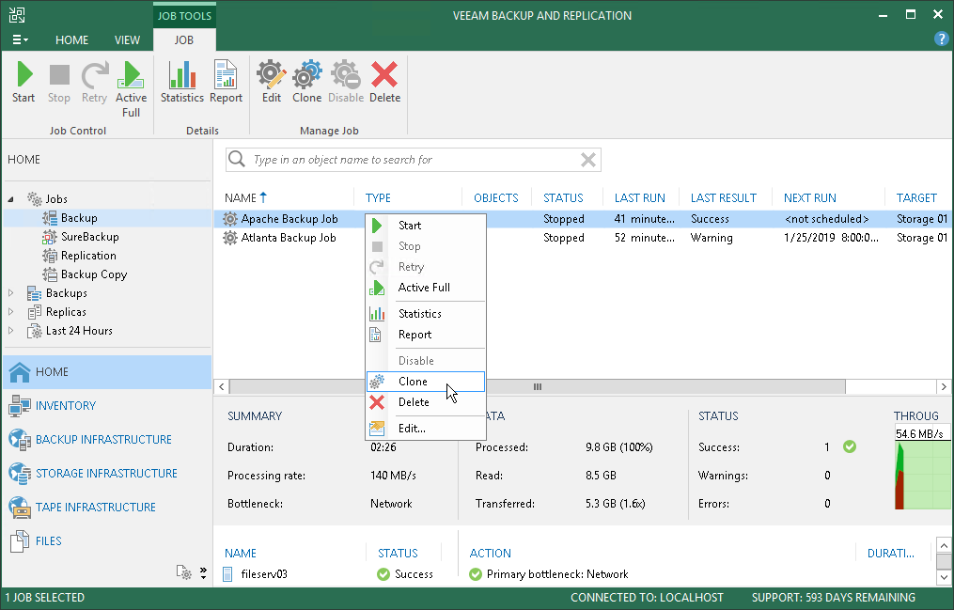Screen dimensions: 954x610
Task: Click the Clone job ribbon icon
Action: pos(306,82)
